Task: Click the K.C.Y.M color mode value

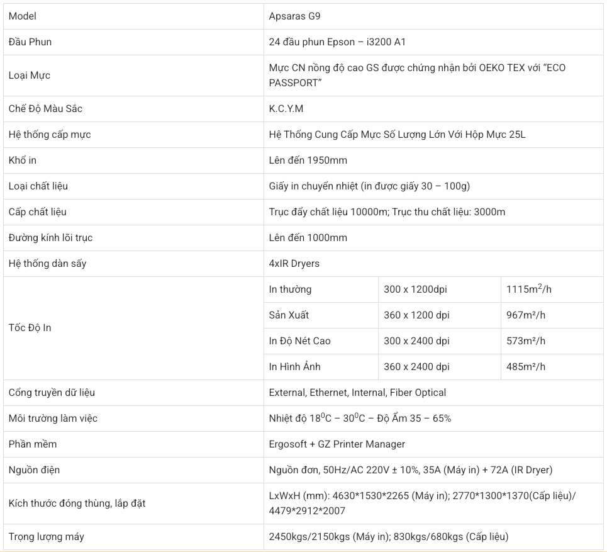Action: coord(286,108)
